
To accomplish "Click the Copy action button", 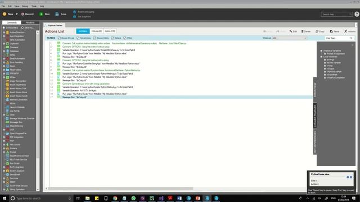I will (320, 31).
